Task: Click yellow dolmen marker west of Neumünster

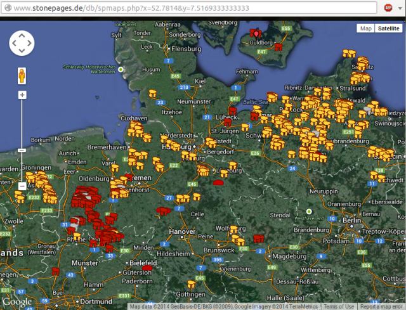Action: coord(153,93)
